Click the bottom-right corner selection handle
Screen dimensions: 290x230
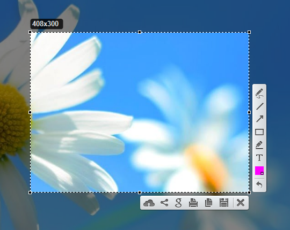249,193
